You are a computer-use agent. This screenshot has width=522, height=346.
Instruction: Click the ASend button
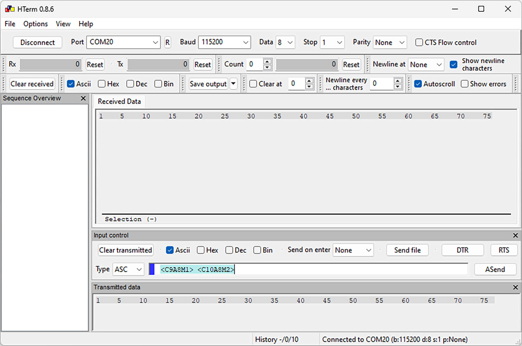point(495,269)
